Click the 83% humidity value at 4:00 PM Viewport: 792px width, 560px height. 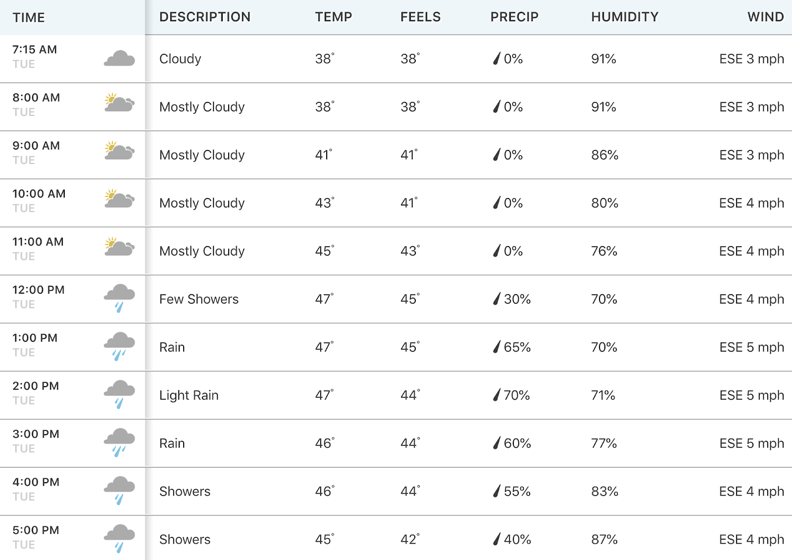point(604,491)
